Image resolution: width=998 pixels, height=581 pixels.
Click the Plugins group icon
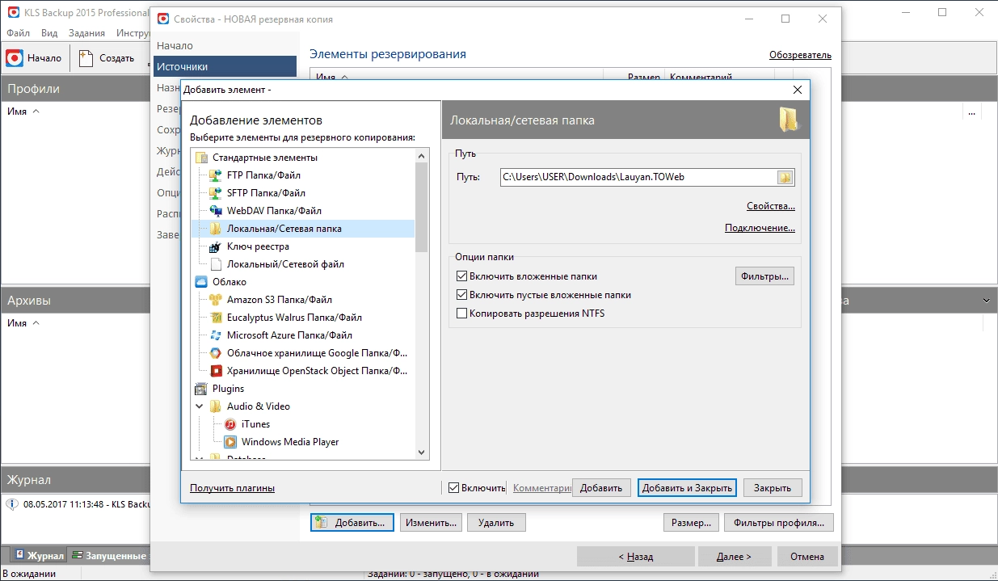click(200, 389)
